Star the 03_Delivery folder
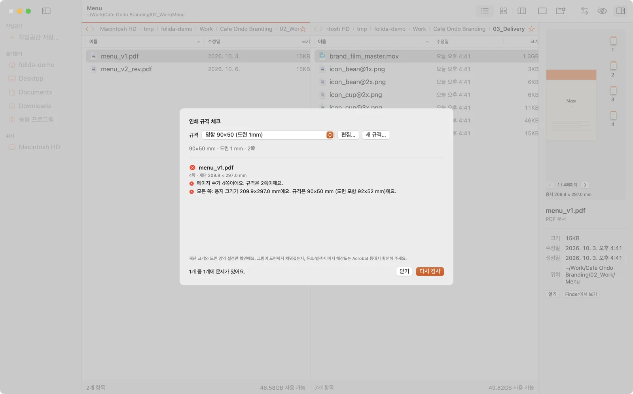The width and height of the screenshot is (633, 394). [531, 29]
